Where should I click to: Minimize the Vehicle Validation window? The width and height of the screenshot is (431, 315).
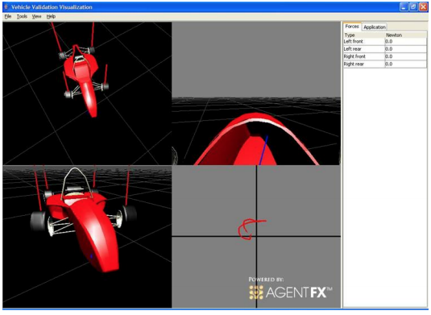click(404, 7)
